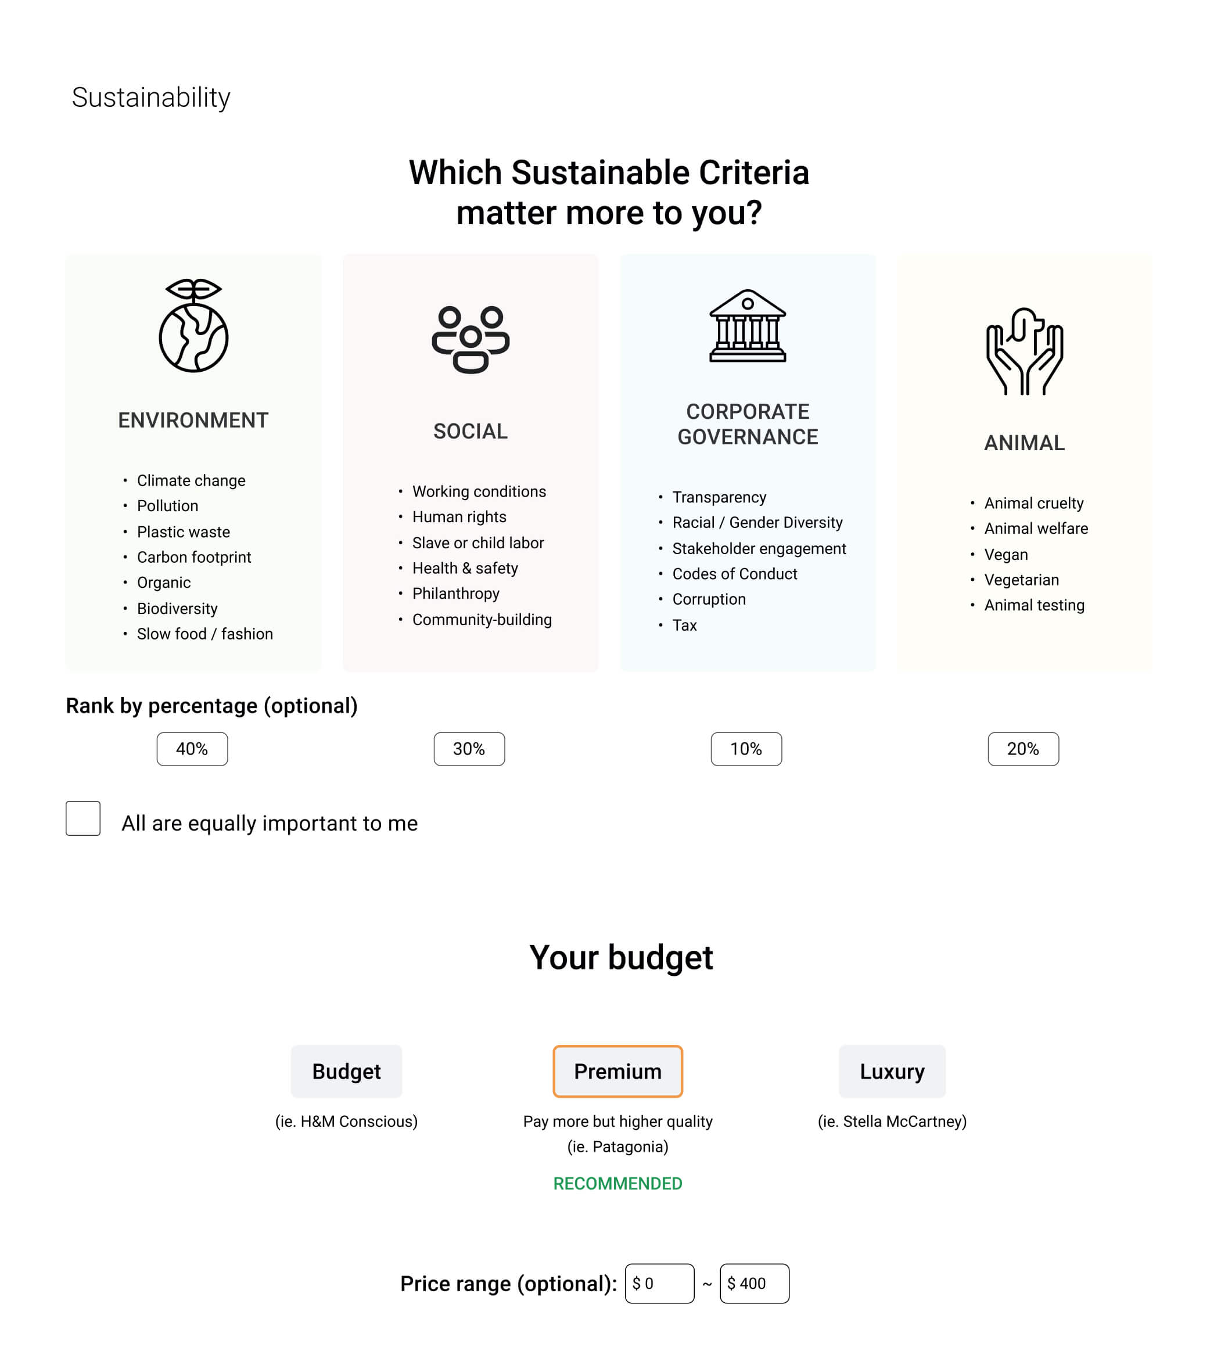Click the minimum price $ 0 field
The width and height of the screenshot is (1221, 1369).
pos(659,1283)
